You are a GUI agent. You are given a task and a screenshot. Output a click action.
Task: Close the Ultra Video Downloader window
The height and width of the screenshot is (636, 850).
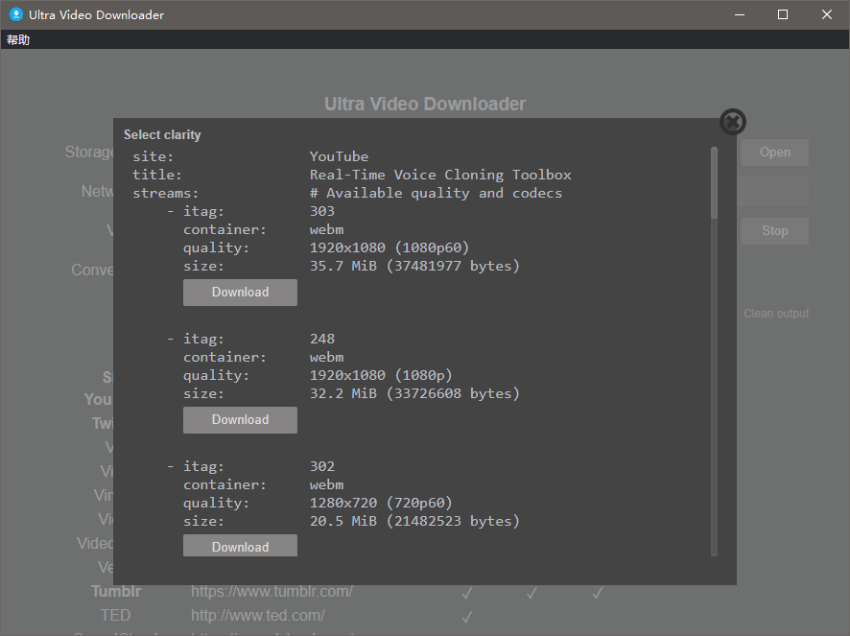click(827, 14)
